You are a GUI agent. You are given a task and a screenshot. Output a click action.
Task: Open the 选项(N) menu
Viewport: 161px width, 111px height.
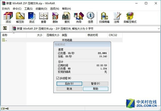(55, 9)
